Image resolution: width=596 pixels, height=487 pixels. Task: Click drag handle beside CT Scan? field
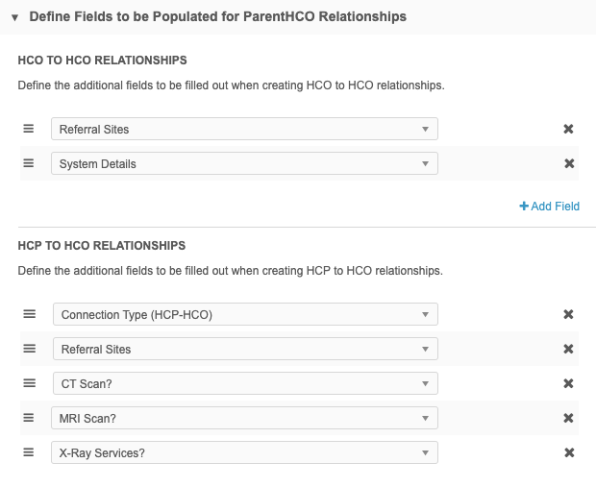(x=29, y=383)
